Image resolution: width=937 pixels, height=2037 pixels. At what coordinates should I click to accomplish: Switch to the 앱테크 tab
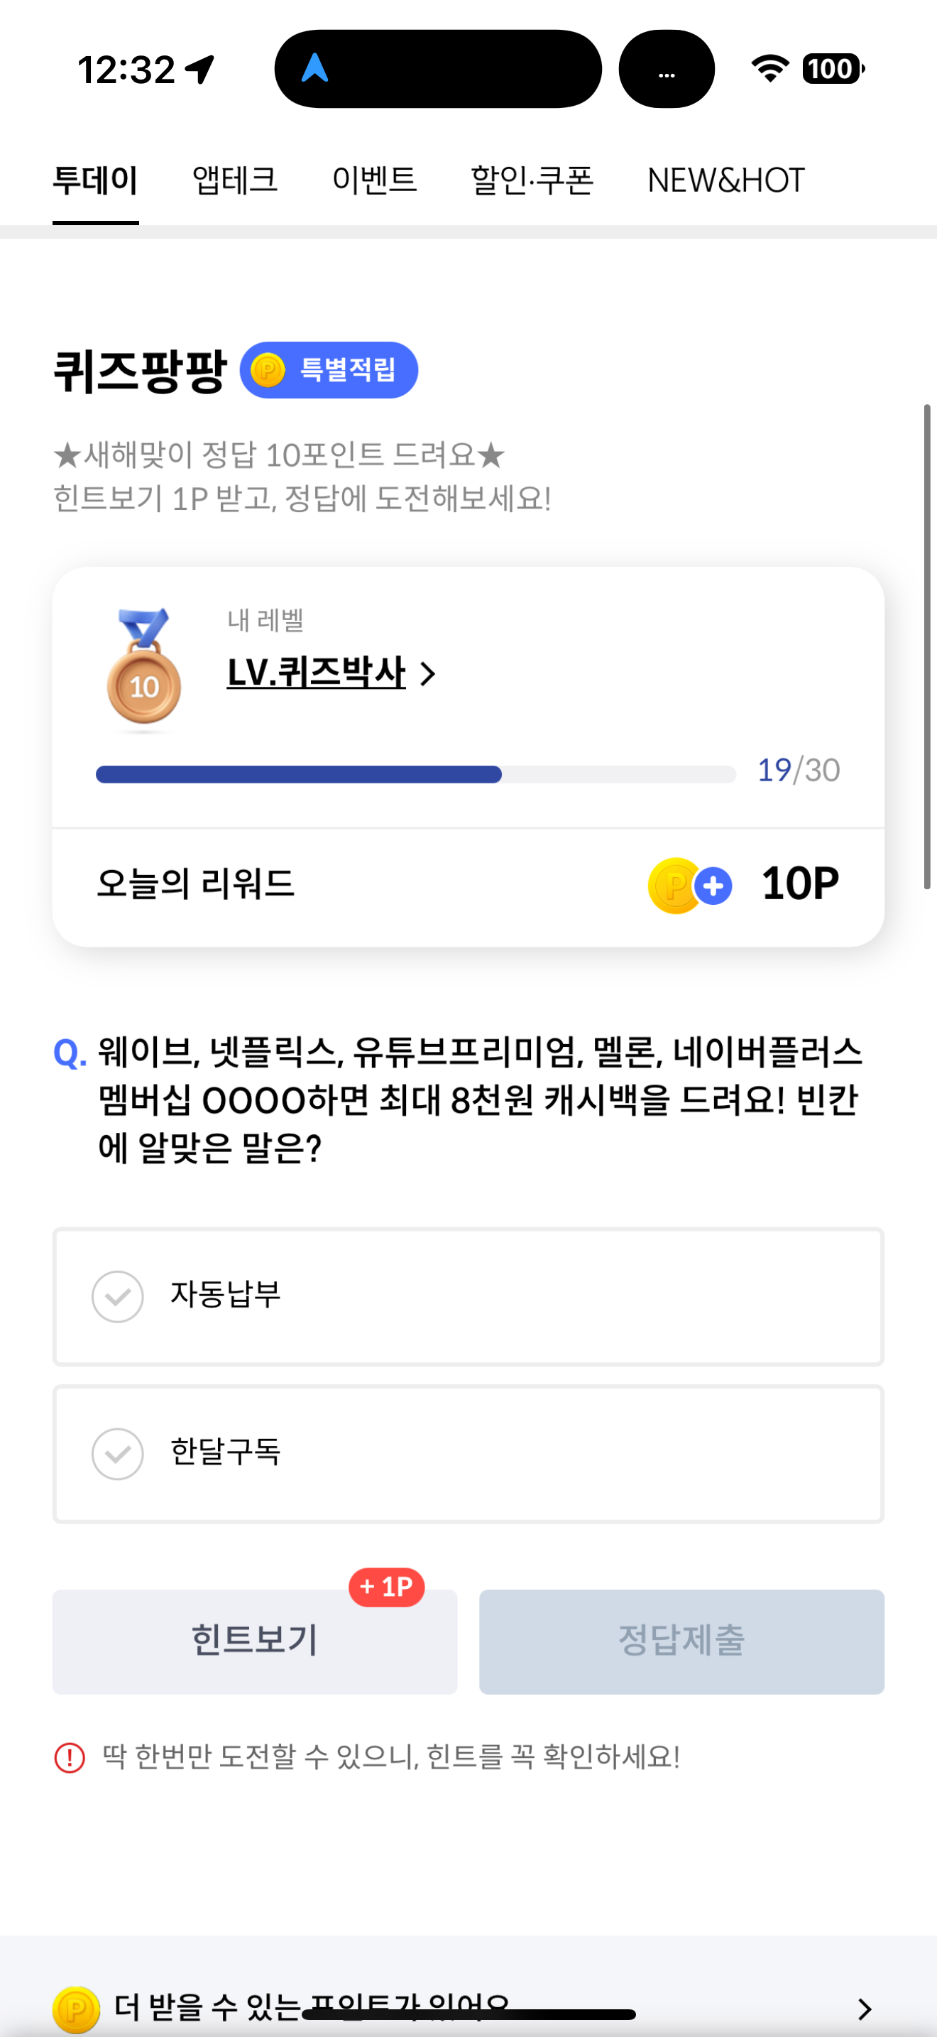coord(235,180)
